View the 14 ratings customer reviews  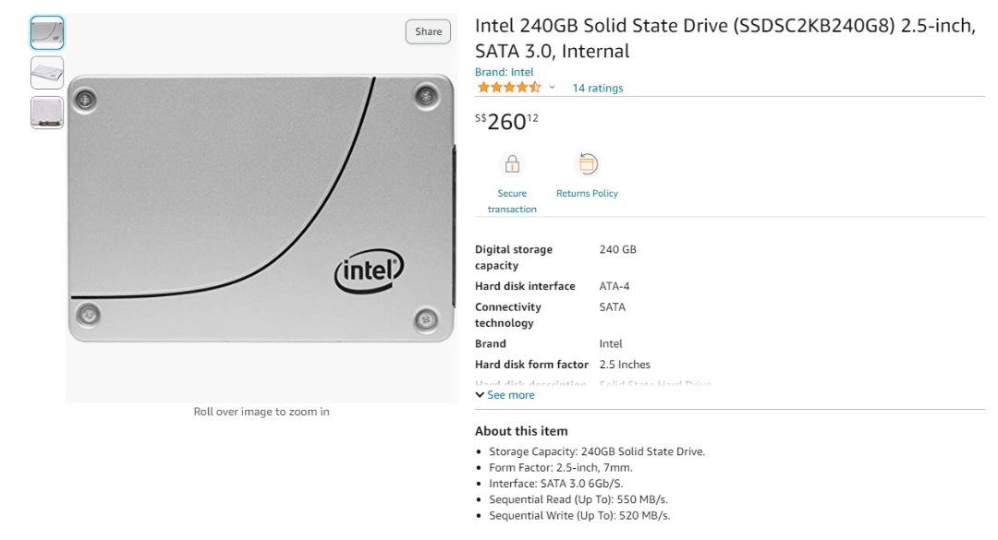[596, 87]
